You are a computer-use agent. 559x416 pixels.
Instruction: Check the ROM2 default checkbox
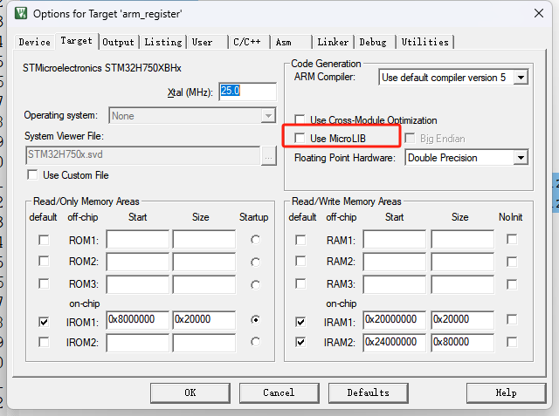pyautogui.click(x=44, y=261)
